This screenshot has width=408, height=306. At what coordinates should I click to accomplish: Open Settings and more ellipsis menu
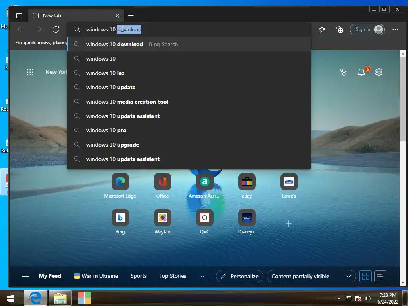pos(395,29)
